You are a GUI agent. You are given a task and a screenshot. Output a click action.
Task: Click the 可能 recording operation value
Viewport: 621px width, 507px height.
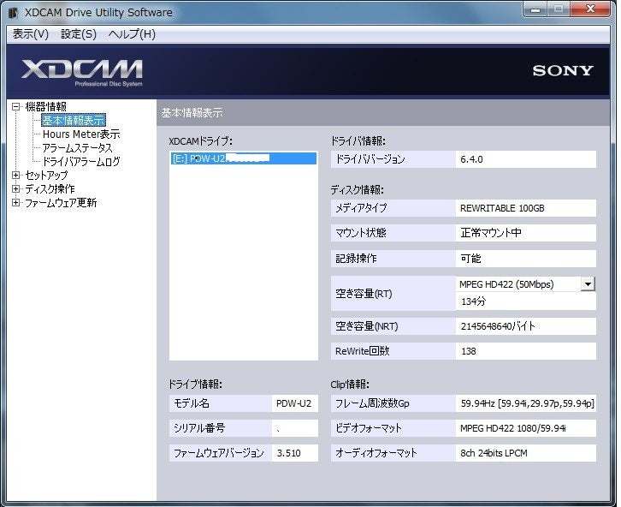point(525,259)
